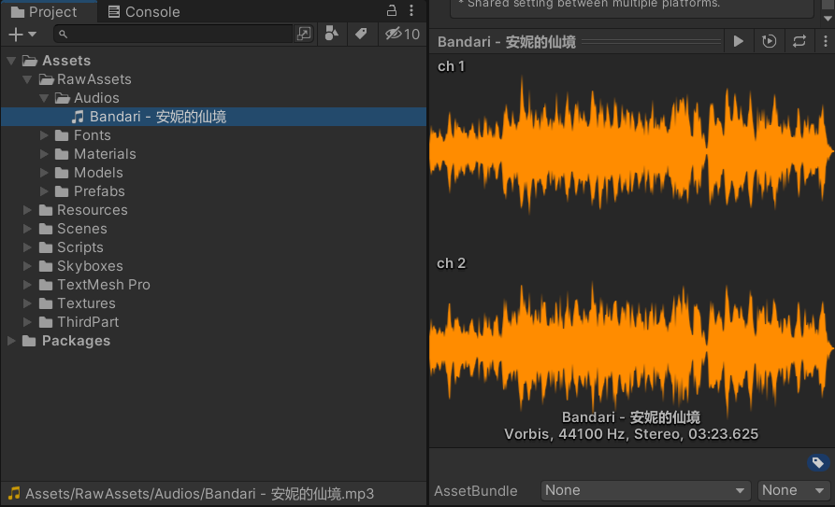
Task: Open the AssetBundle name dropdown
Action: coord(645,490)
